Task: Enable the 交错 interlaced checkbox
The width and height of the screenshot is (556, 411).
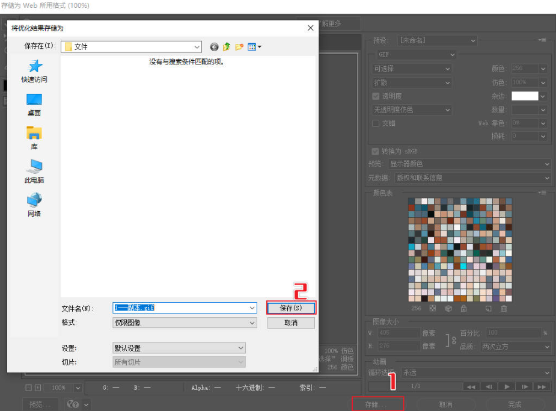Action: tap(376, 123)
